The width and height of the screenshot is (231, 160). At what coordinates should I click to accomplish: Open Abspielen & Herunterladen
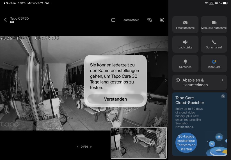click(200, 82)
